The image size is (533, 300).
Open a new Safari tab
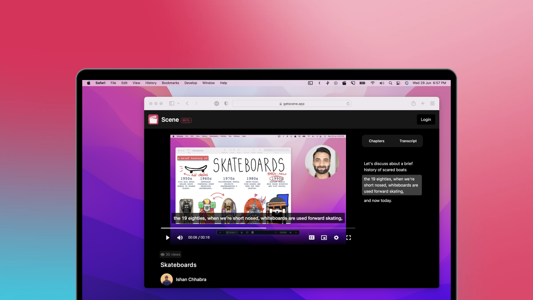423,104
